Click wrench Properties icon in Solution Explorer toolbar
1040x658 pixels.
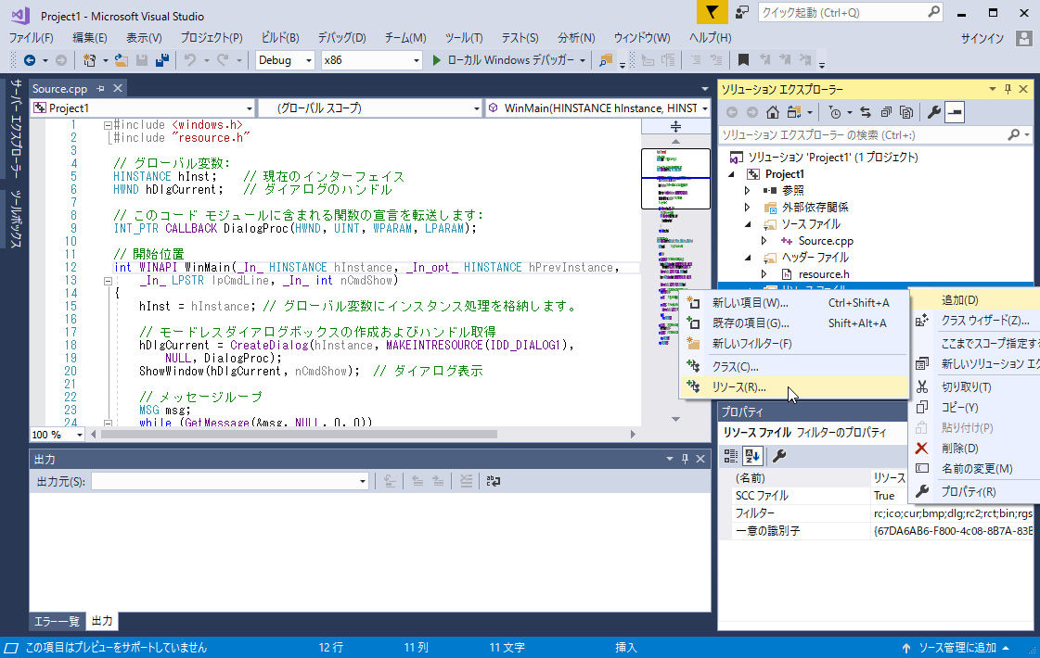(934, 112)
